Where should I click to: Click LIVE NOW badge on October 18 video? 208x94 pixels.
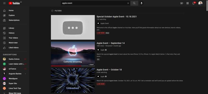tap(101, 84)
